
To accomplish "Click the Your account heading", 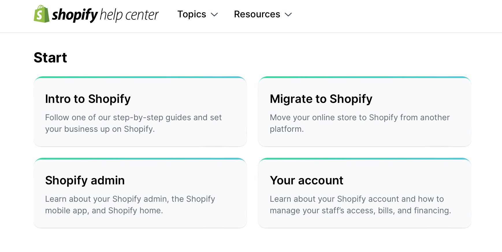I will 306,180.
